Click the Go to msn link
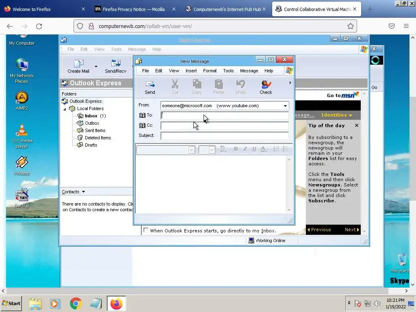The image size is (416, 312). pyautogui.click(x=342, y=95)
